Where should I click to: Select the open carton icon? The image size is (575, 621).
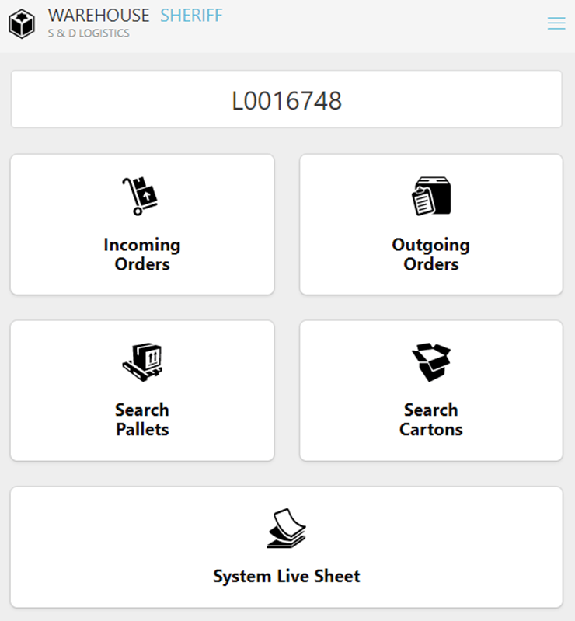(x=430, y=362)
